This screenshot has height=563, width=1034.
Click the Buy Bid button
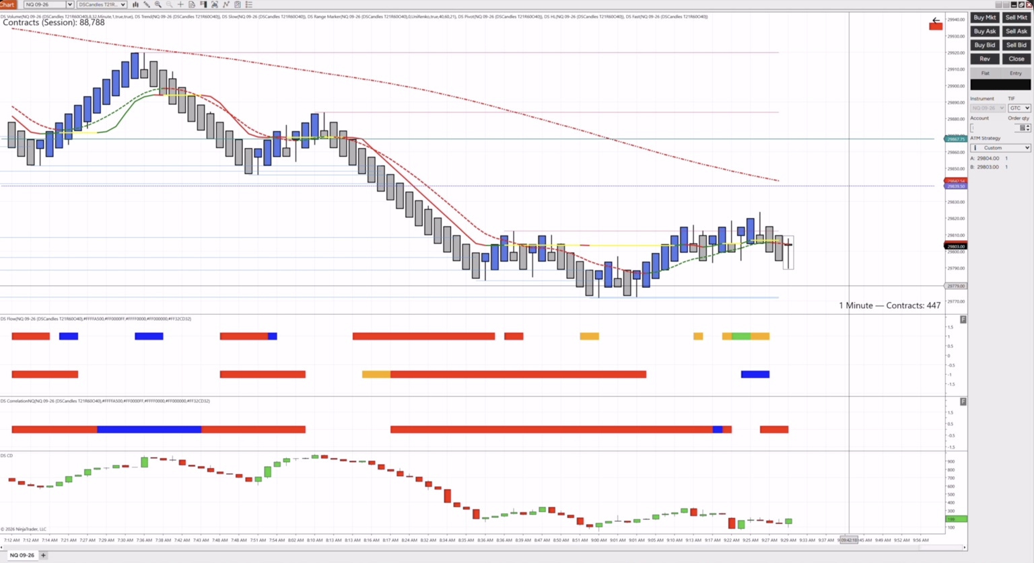coord(985,45)
